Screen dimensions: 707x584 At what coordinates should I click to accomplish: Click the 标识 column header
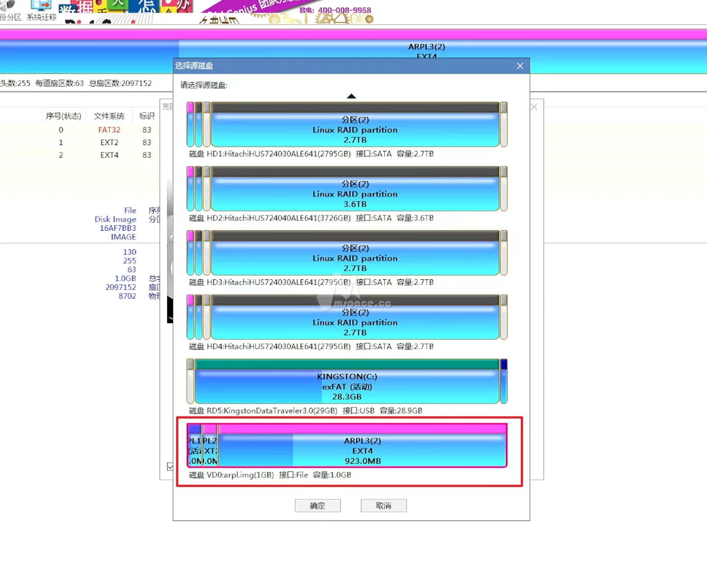click(147, 116)
